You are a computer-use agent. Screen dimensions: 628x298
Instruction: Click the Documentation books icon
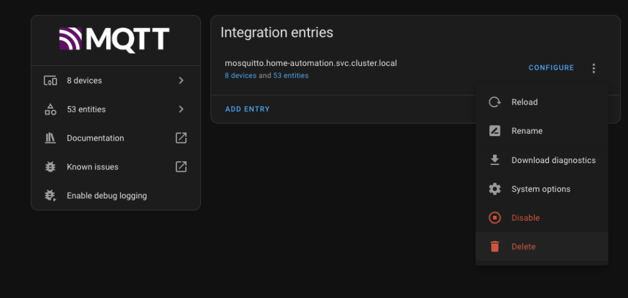50,138
